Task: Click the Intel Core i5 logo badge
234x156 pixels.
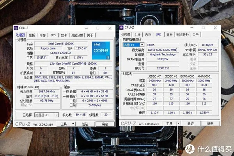Action: click(101, 50)
